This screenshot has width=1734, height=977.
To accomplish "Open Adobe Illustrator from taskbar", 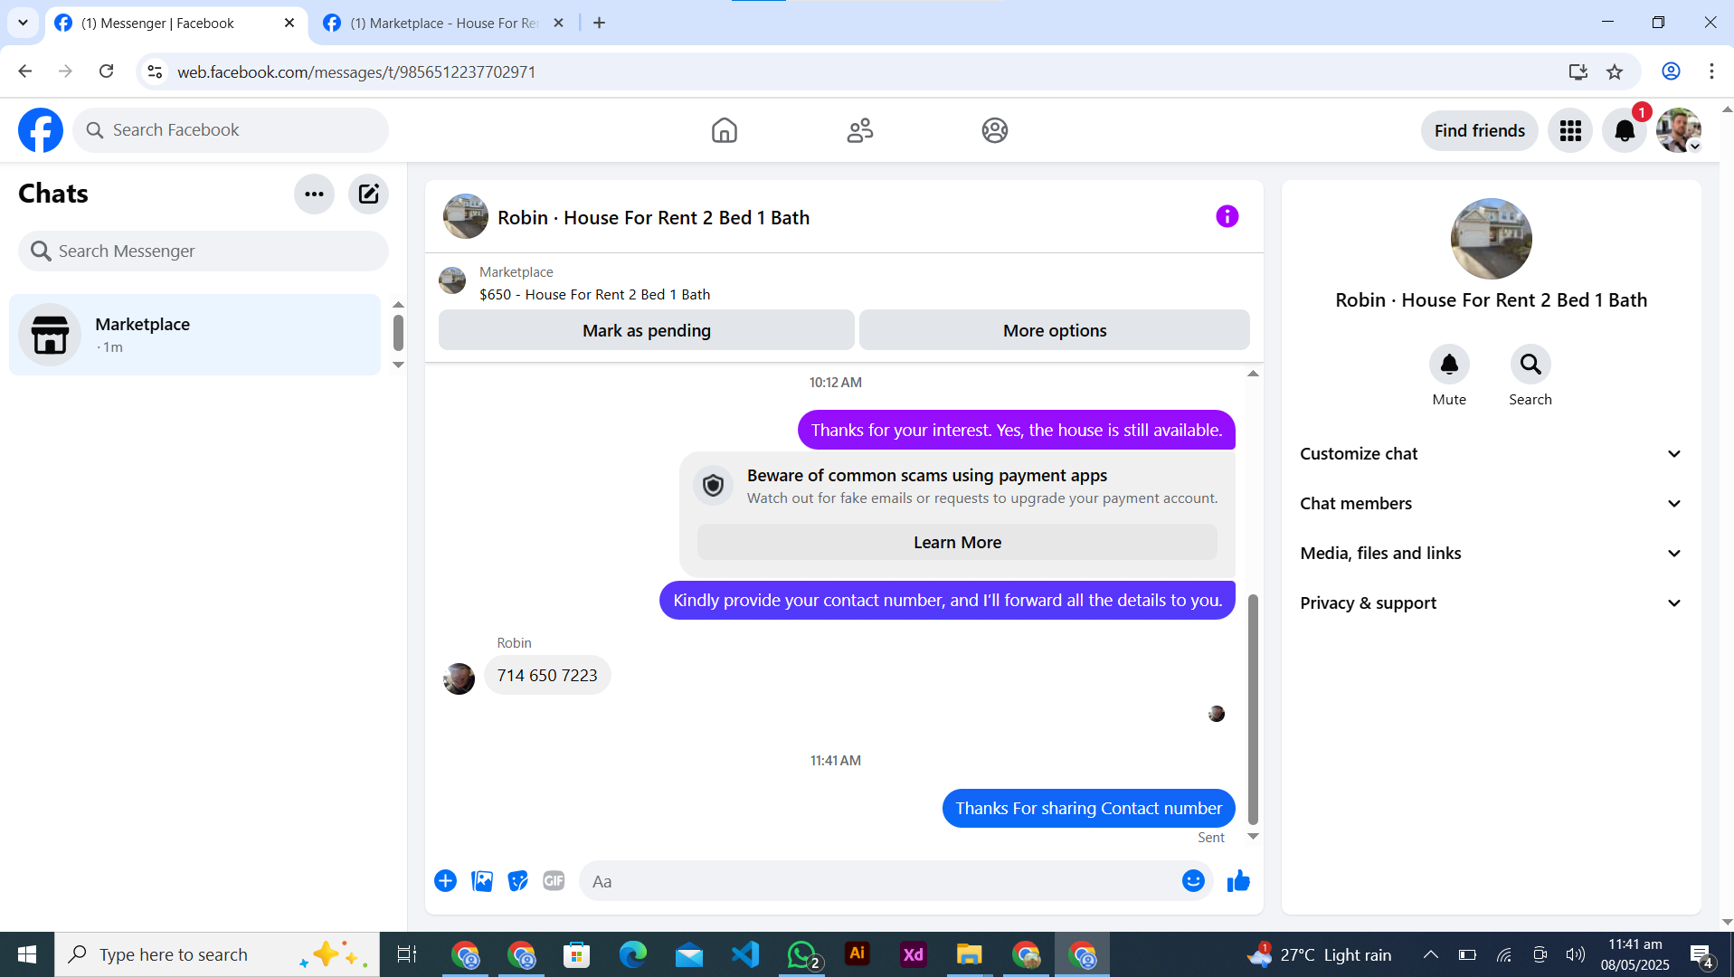I will pyautogui.click(x=858, y=954).
